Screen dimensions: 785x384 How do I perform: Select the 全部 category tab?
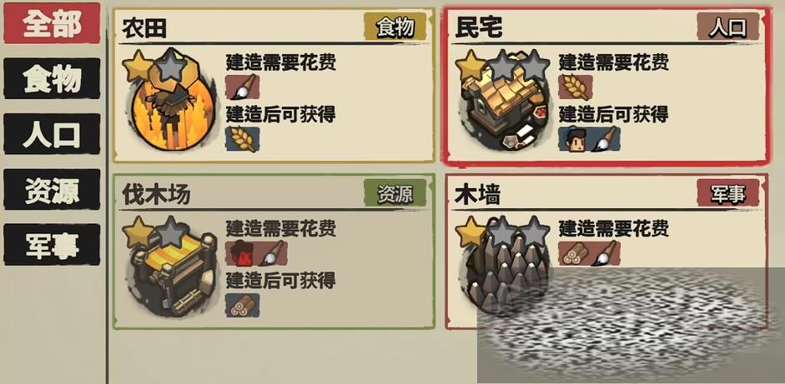pyautogui.click(x=52, y=23)
